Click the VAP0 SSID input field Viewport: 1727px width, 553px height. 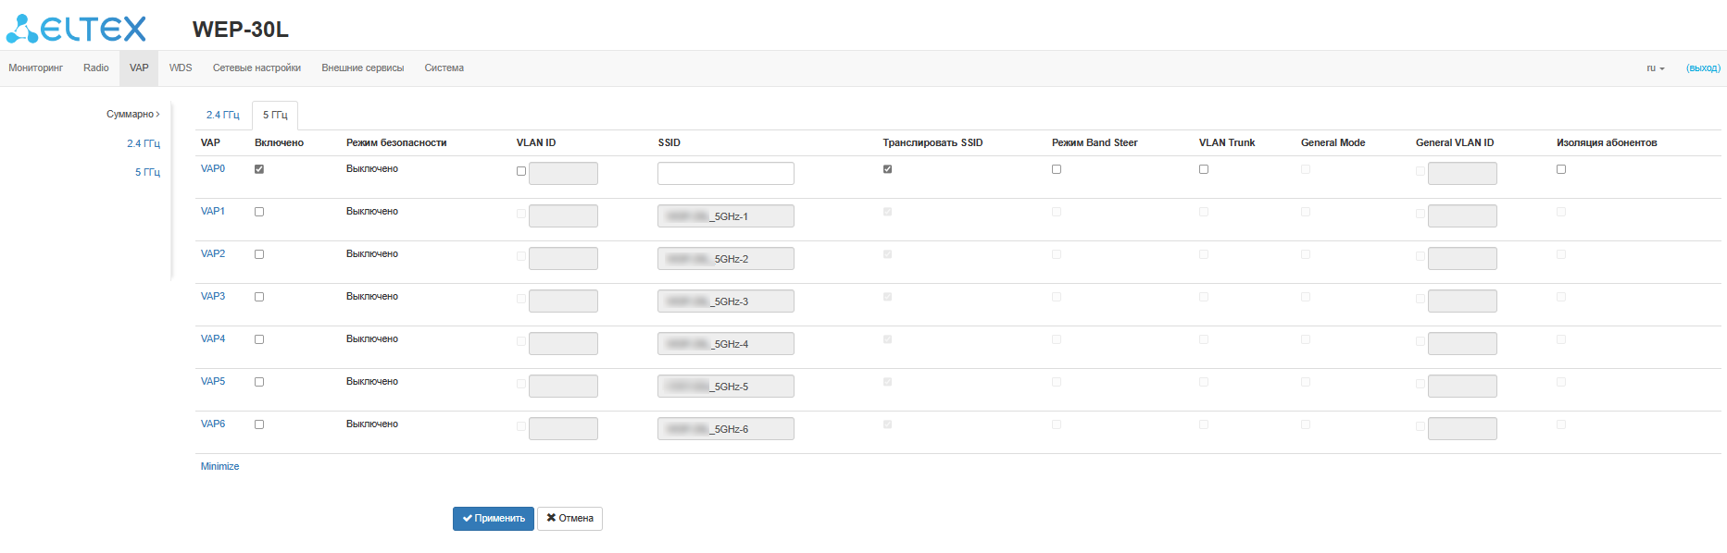pos(725,173)
